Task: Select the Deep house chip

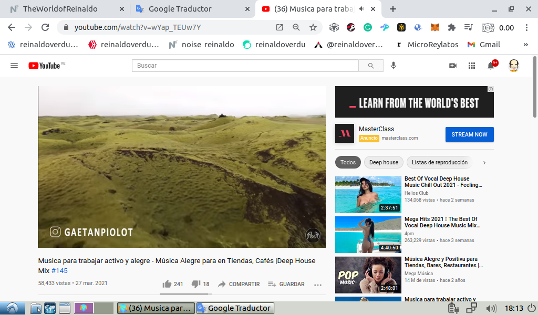Action: pyautogui.click(x=384, y=162)
